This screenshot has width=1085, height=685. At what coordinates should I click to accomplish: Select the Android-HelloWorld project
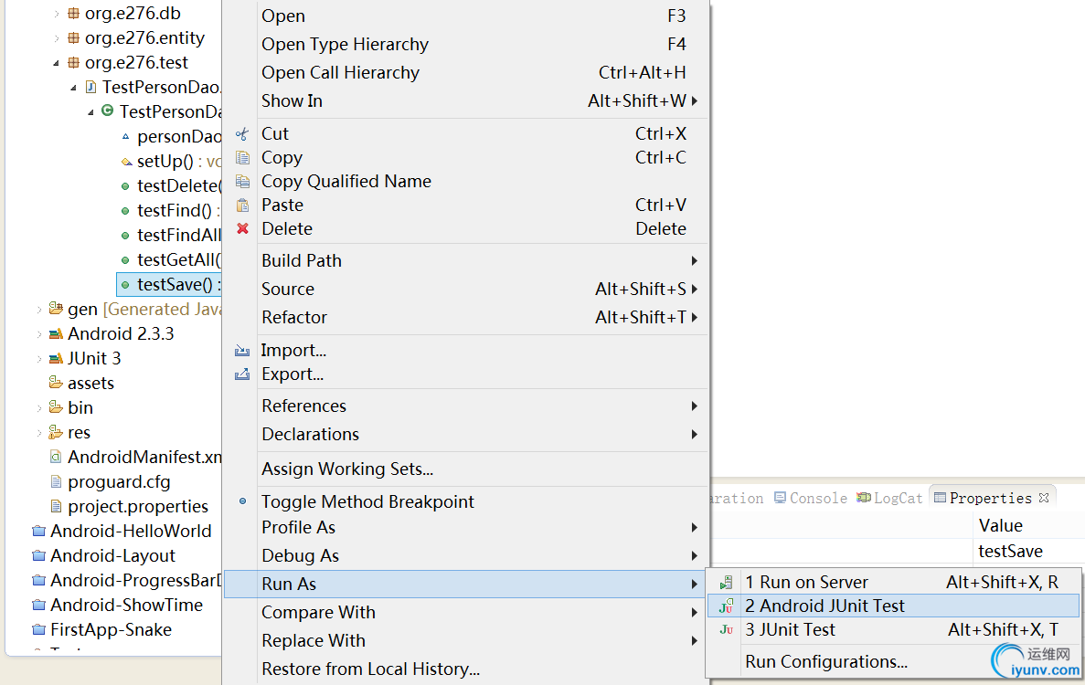[x=131, y=531]
